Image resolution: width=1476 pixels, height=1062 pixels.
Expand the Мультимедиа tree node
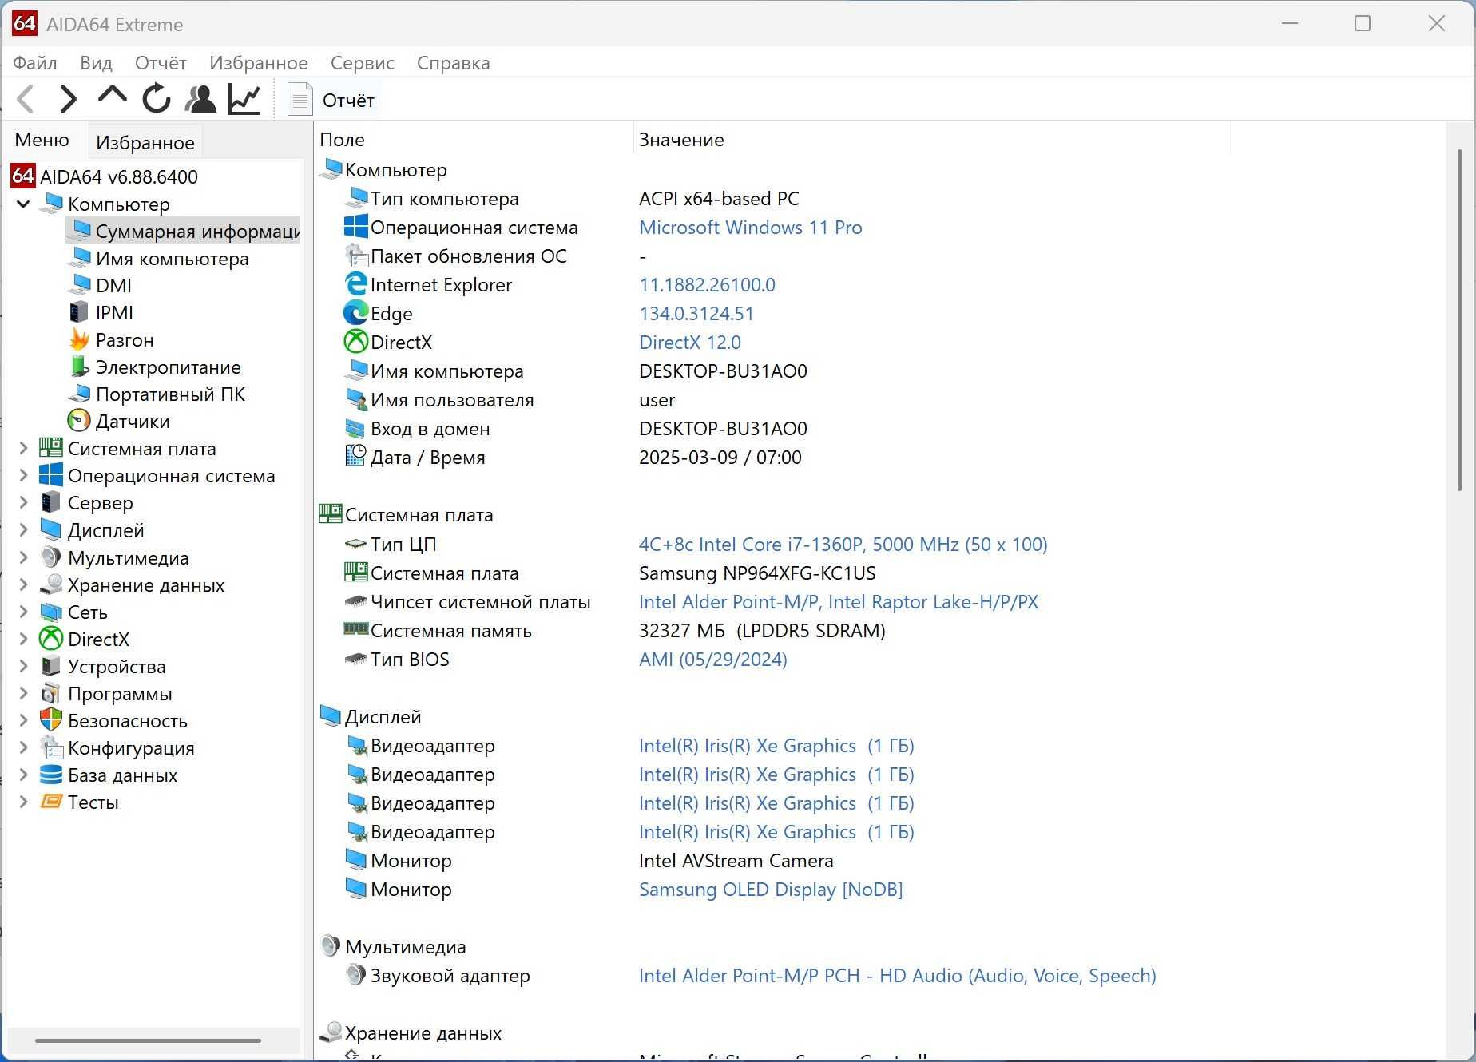pyautogui.click(x=23, y=557)
